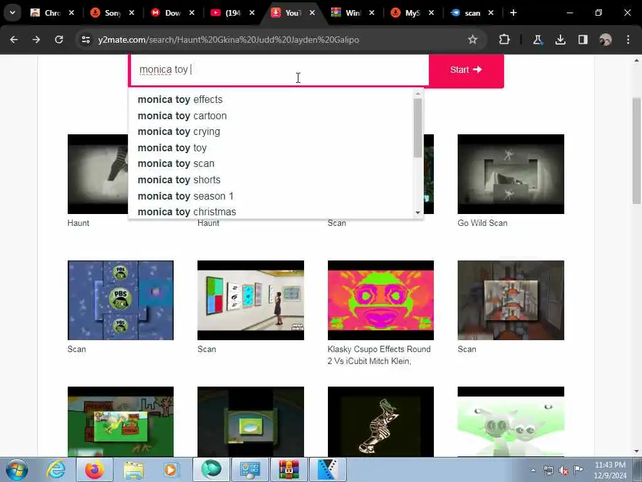Open Chrome three-dot menu
Viewport: 642px width, 482px height.
pos(628,40)
